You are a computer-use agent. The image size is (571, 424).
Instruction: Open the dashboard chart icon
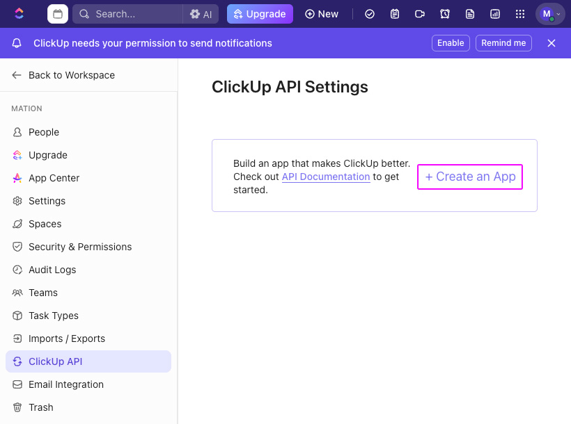[x=495, y=14]
